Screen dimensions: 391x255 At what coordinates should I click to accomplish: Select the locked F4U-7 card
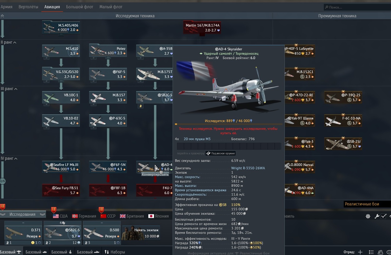(155, 190)
